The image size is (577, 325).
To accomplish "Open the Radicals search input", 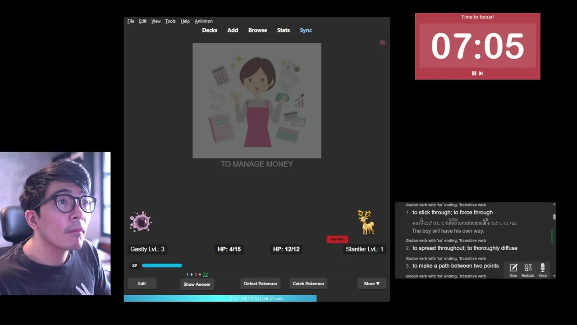I will pos(528,270).
